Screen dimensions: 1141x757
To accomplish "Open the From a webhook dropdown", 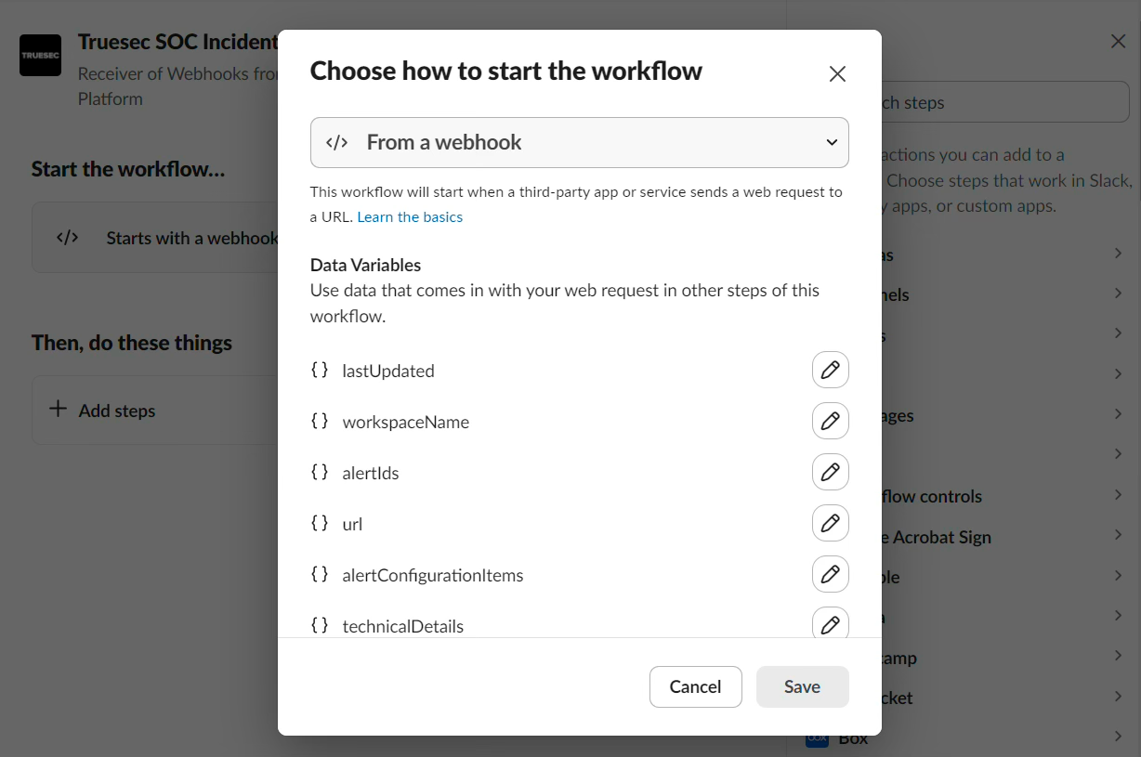I will [x=579, y=142].
